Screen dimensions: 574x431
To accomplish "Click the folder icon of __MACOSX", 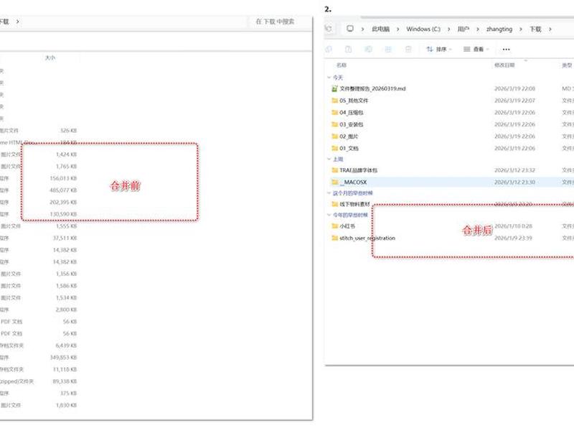I will [334, 182].
